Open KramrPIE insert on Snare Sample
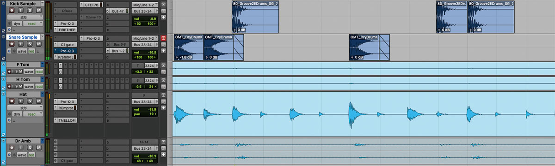The width and height of the screenshot is (555, 166). 65,57
